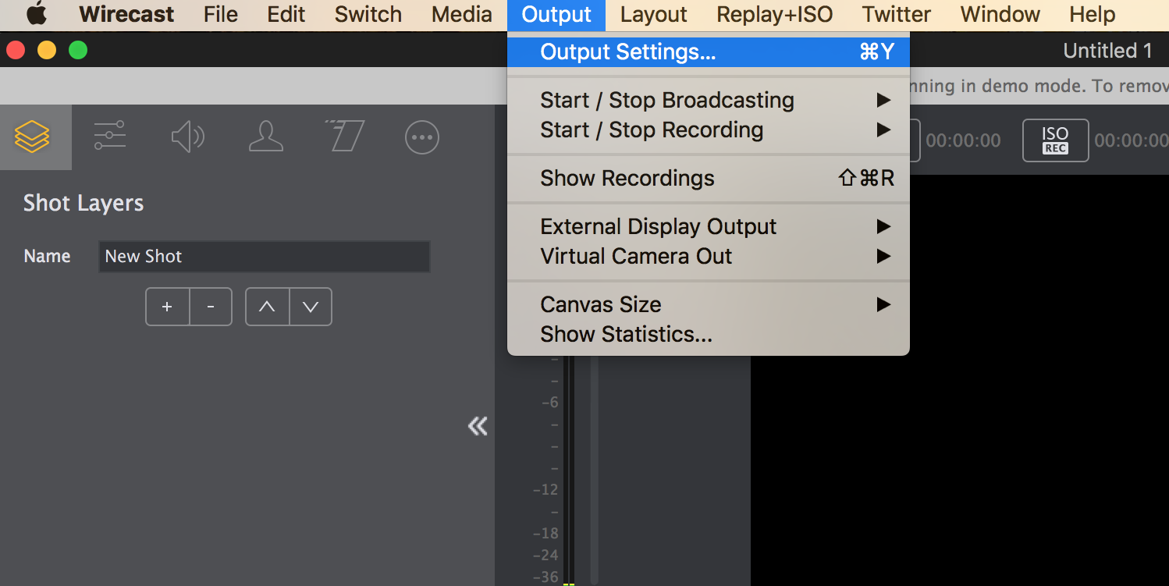Open the Edit menu
Viewport: 1169px width, 586px height.
click(286, 14)
